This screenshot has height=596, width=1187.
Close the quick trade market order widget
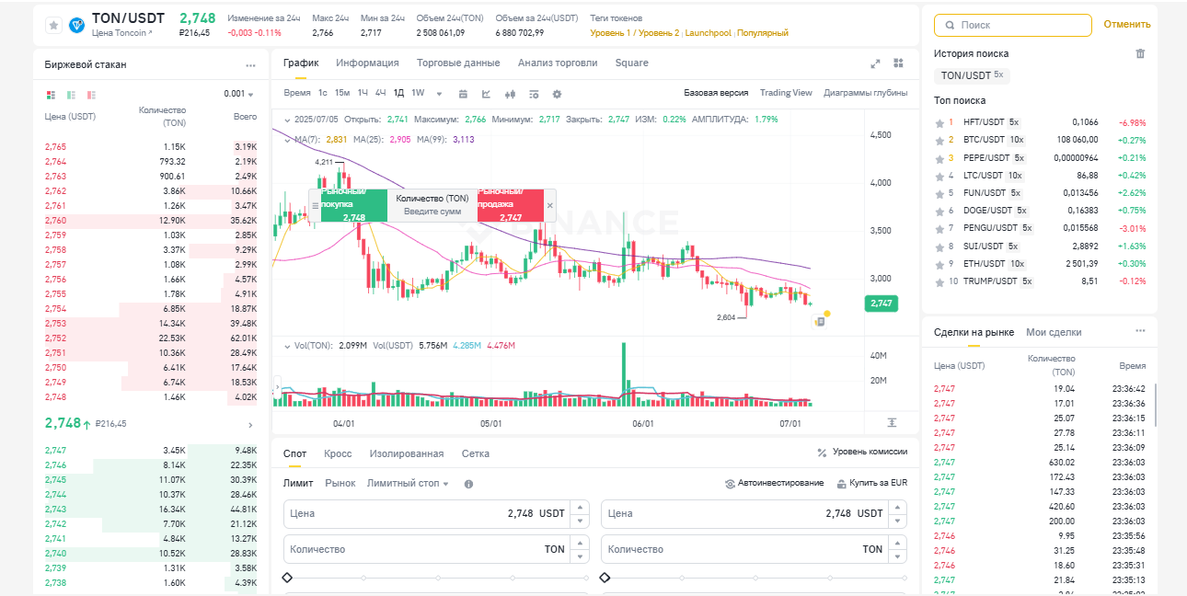click(550, 206)
